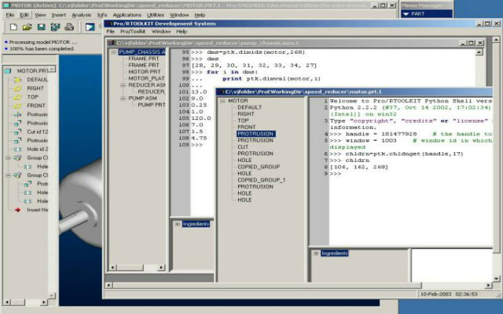503x314 pixels.
Task: Click the DEFAULT coordinate system icon in model tree
Action: (x=17, y=80)
